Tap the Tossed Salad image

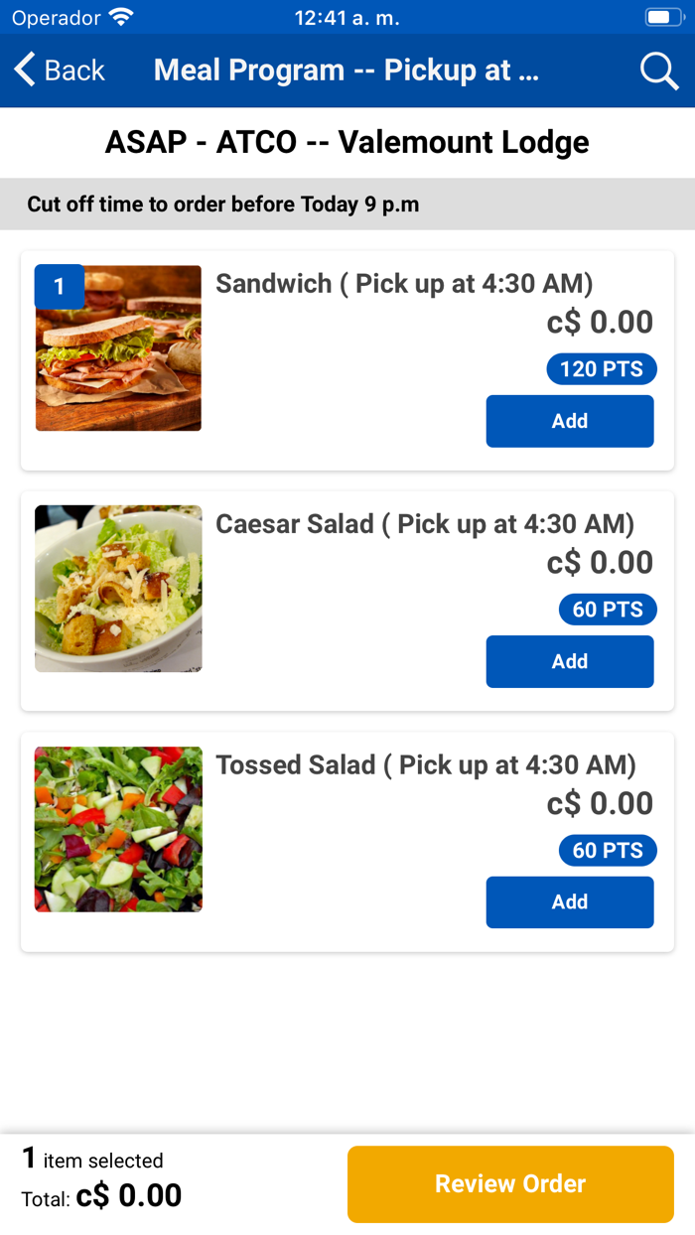117,829
